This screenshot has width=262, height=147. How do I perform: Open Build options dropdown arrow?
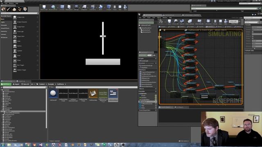point(105,8)
